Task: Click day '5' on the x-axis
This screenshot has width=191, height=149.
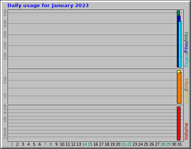Action: click(34, 144)
